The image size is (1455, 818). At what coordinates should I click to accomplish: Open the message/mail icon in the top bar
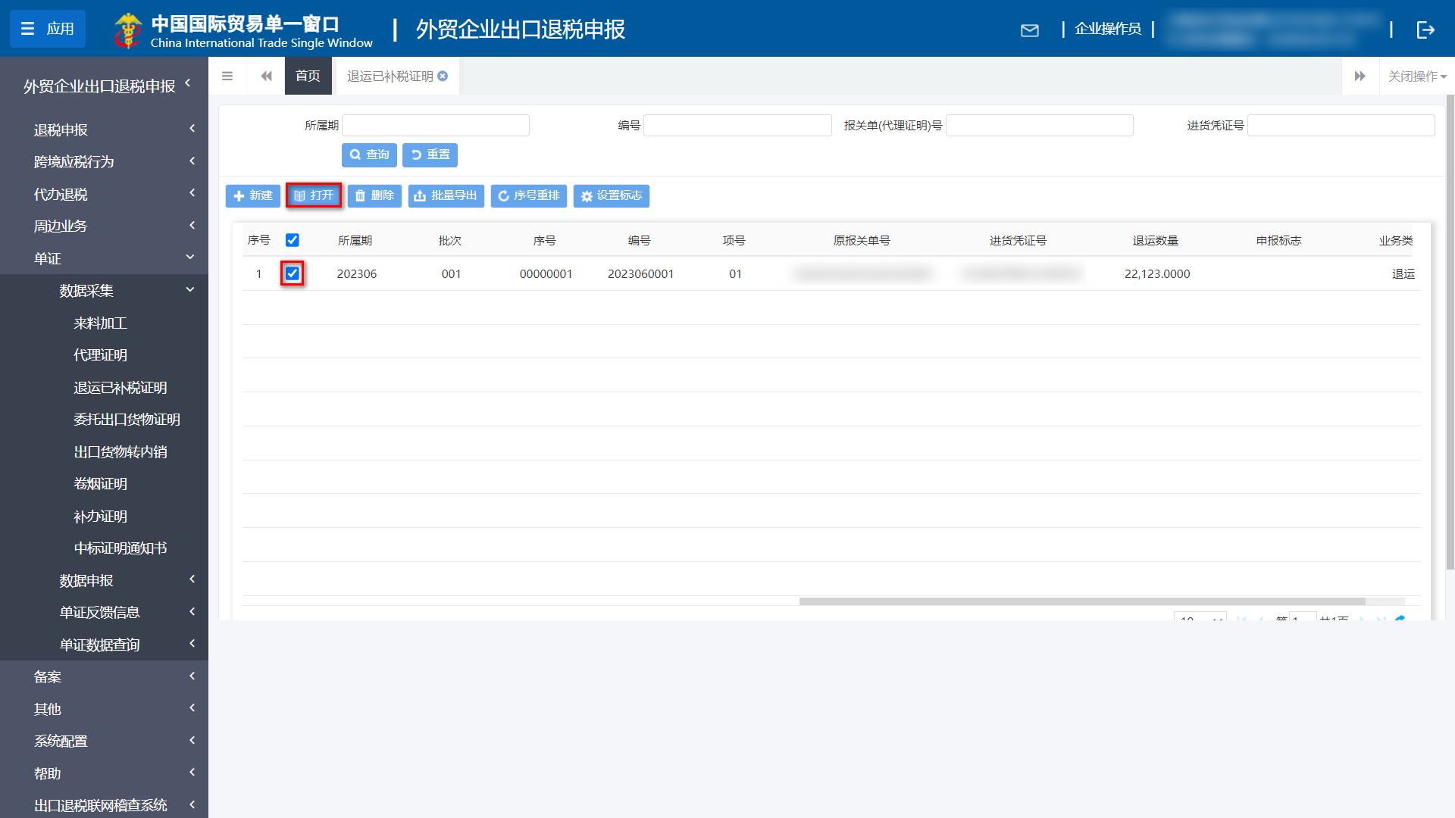[1031, 30]
